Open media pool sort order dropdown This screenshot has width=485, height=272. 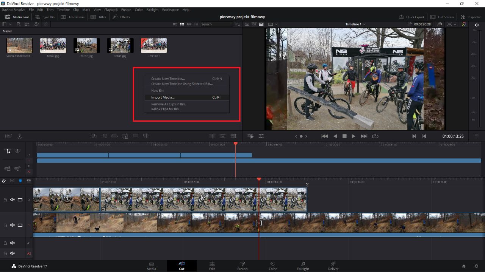point(238,24)
